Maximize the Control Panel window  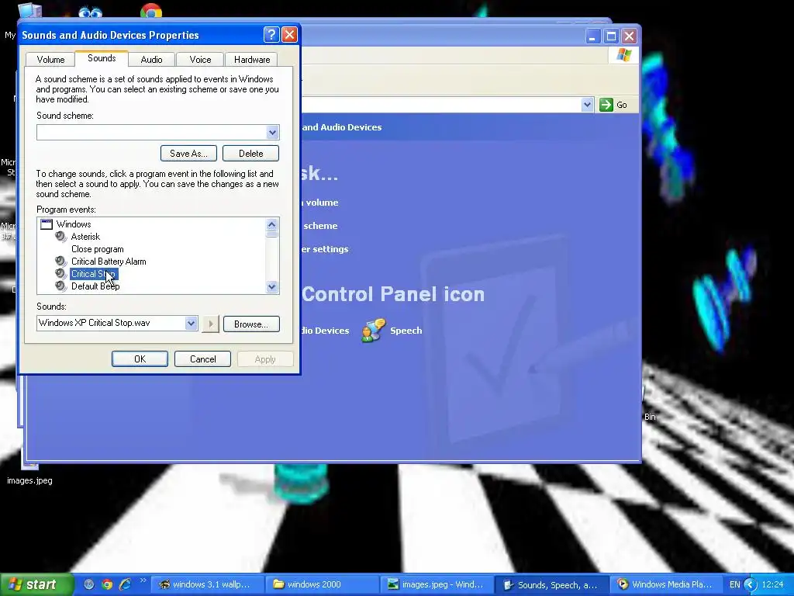coord(611,36)
